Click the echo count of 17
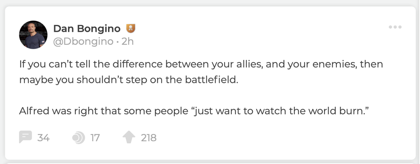The image size is (420, 164). (x=95, y=138)
